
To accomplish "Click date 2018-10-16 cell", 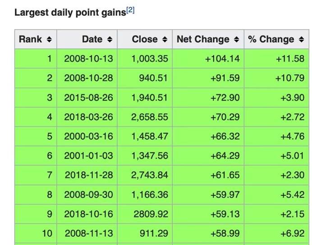I will [88, 214].
